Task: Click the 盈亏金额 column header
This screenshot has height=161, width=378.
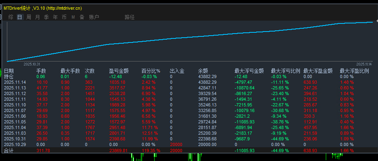Action: [x=119, y=71]
